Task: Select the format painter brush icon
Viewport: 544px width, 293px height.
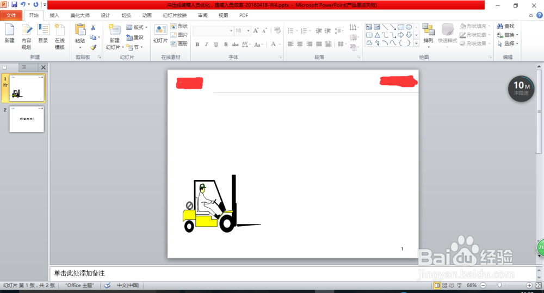Action: click(x=93, y=47)
